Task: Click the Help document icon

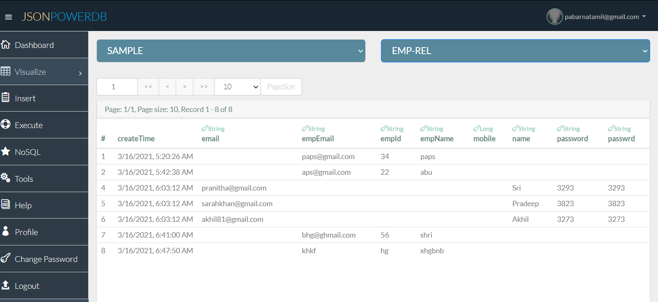Action: click(x=5, y=204)
